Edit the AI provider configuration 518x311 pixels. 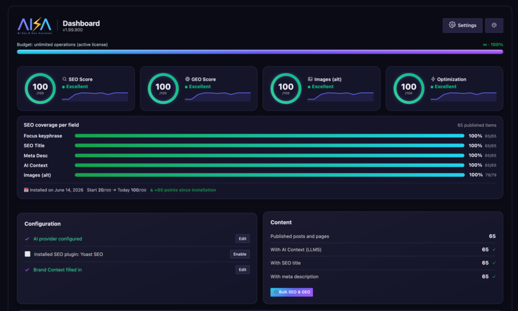[x=242, y=239]
